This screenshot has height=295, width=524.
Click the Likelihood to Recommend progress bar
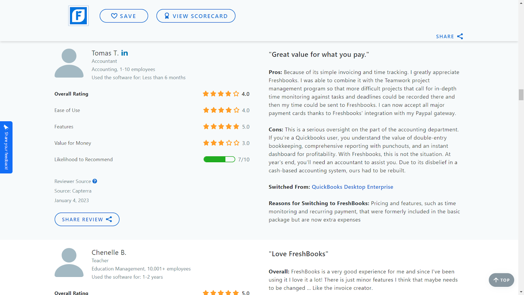(x=219, y=159)
